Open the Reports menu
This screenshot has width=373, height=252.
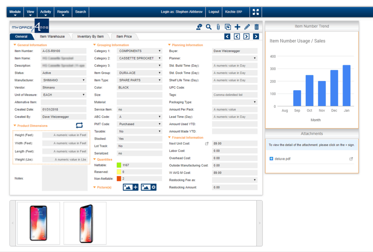coord(63,12)
